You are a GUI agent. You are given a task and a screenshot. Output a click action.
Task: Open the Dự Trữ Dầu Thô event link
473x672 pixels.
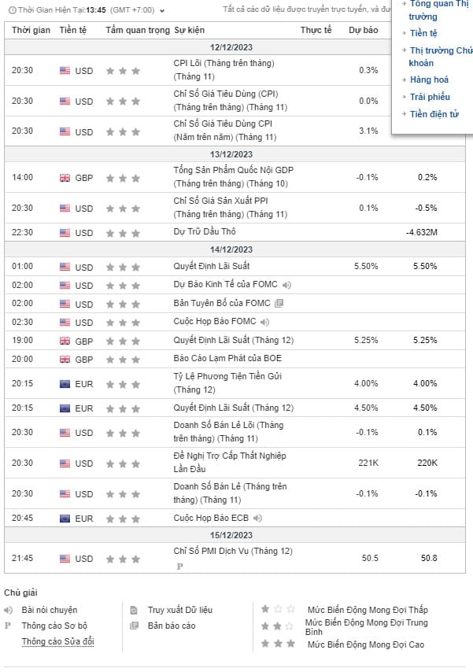coord(205,232)
